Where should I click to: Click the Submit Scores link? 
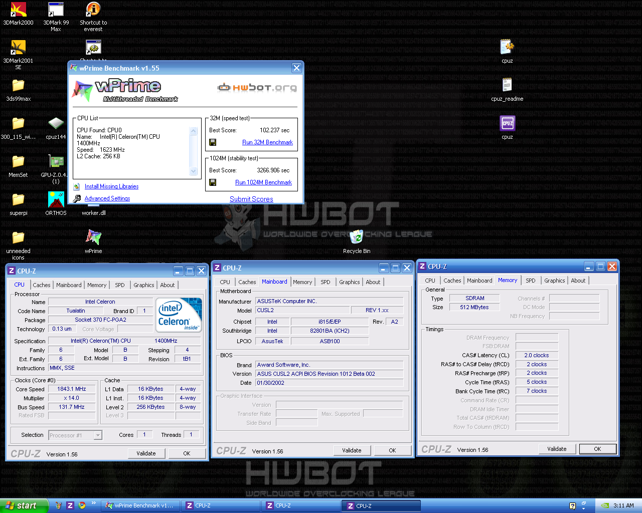251,199
